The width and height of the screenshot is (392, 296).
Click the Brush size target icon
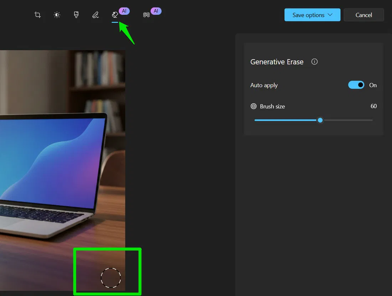pos(253,106)
